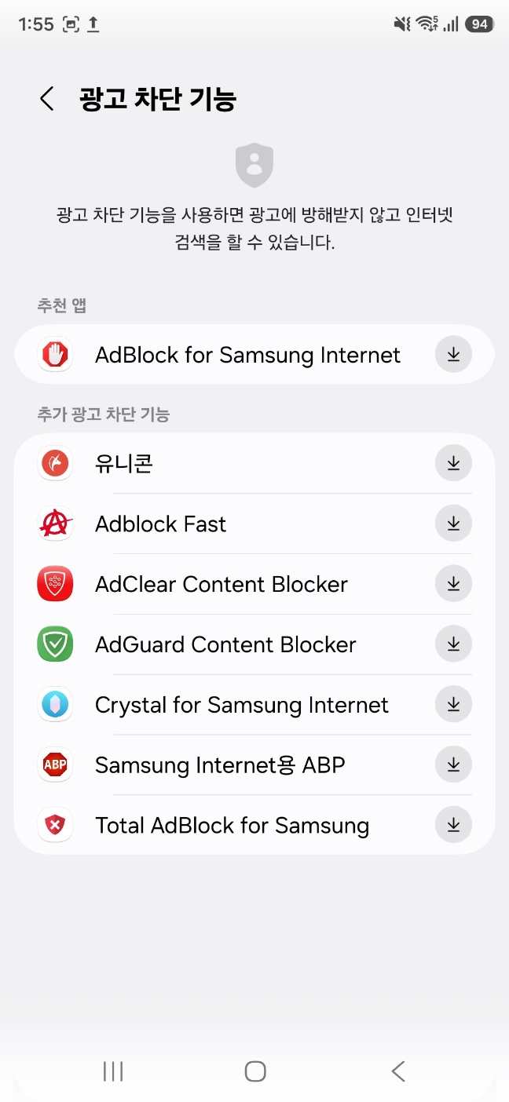Tap the system back button at bottom
Screen dimensions: 509x1102
397,1071
